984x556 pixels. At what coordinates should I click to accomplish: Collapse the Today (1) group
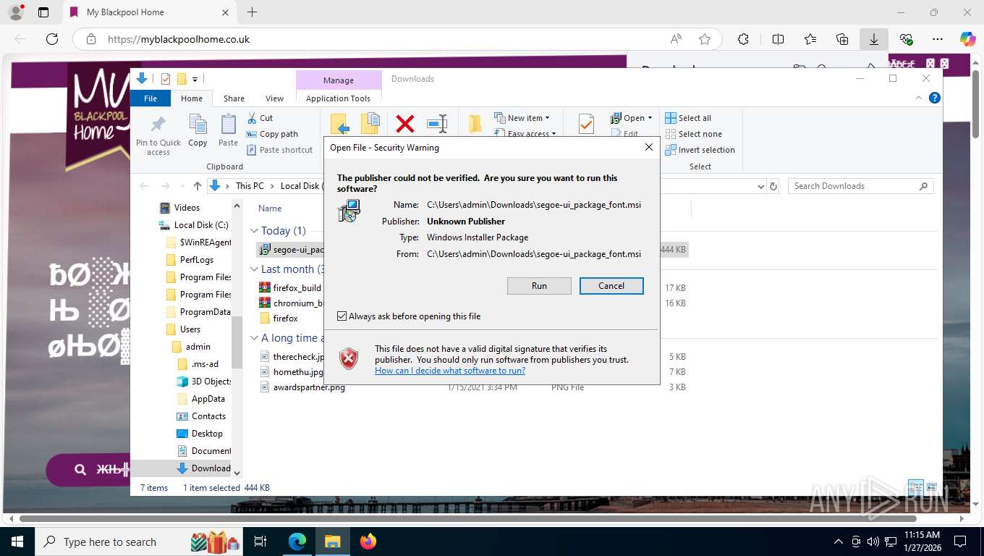tap(254, 231)
